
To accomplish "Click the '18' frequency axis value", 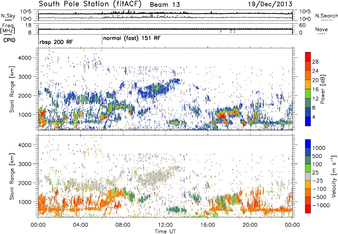I will point(28,25).
